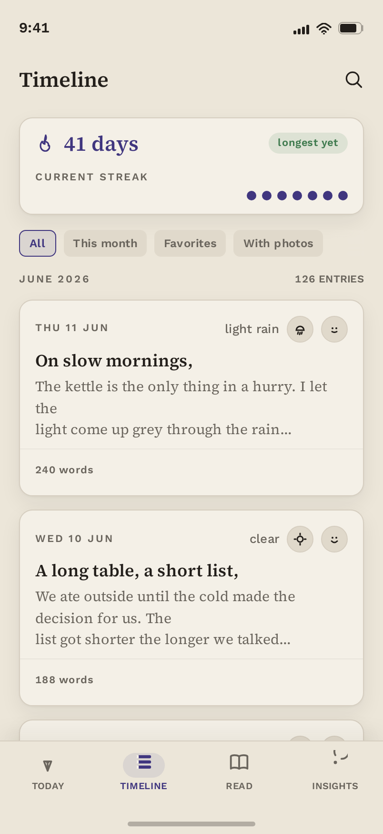This screenshot has height=834, width=383.
Task: Tap the last dot in the streak indicator
Action: (x=343, y=196)
